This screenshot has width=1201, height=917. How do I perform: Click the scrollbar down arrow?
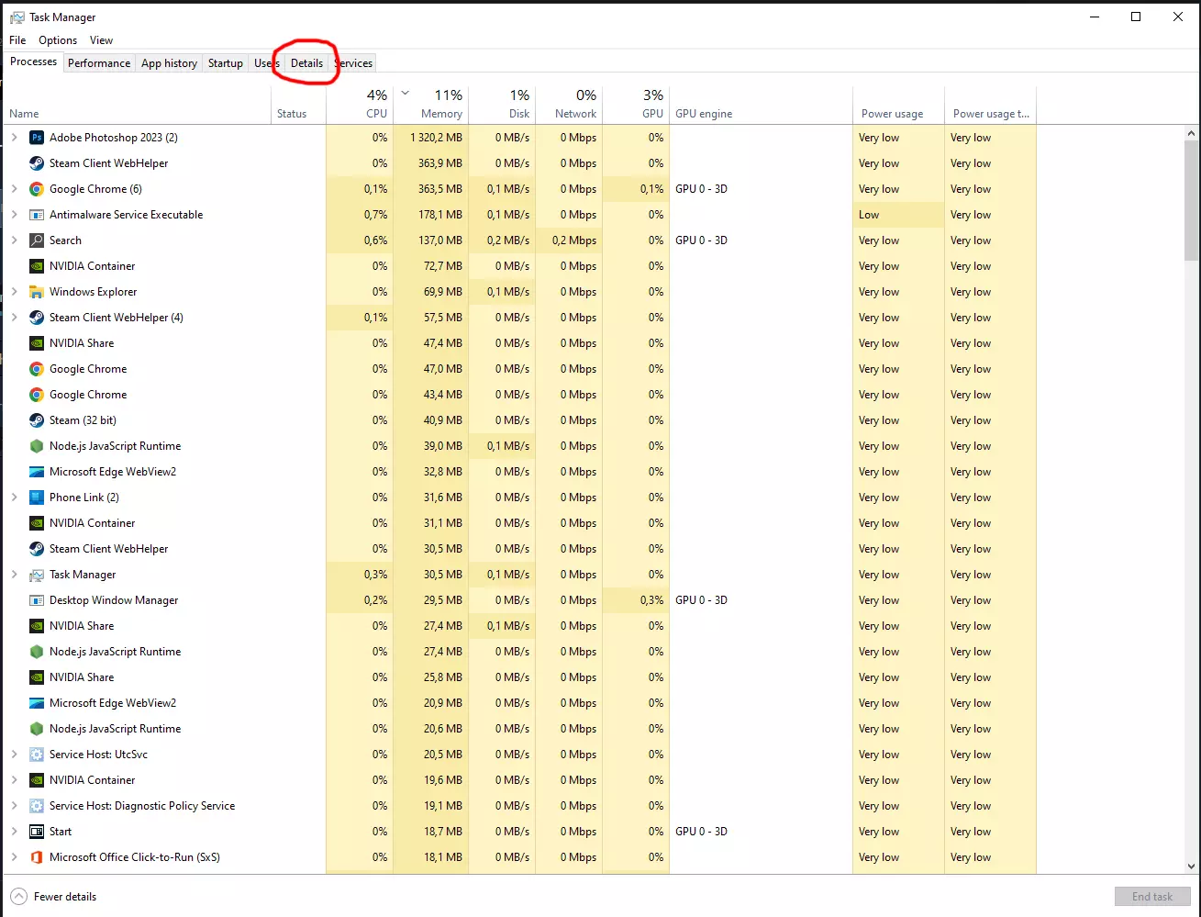[1191, 866]
